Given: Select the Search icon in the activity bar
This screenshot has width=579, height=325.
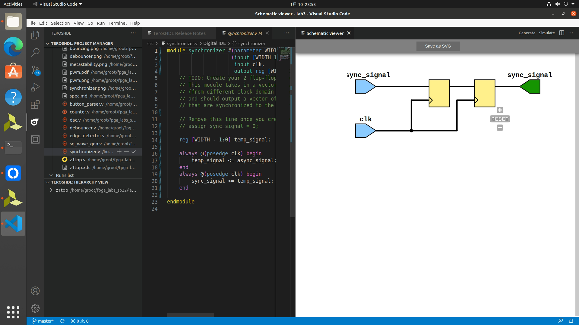Looking at the screenshot, I should pos(35,52).
